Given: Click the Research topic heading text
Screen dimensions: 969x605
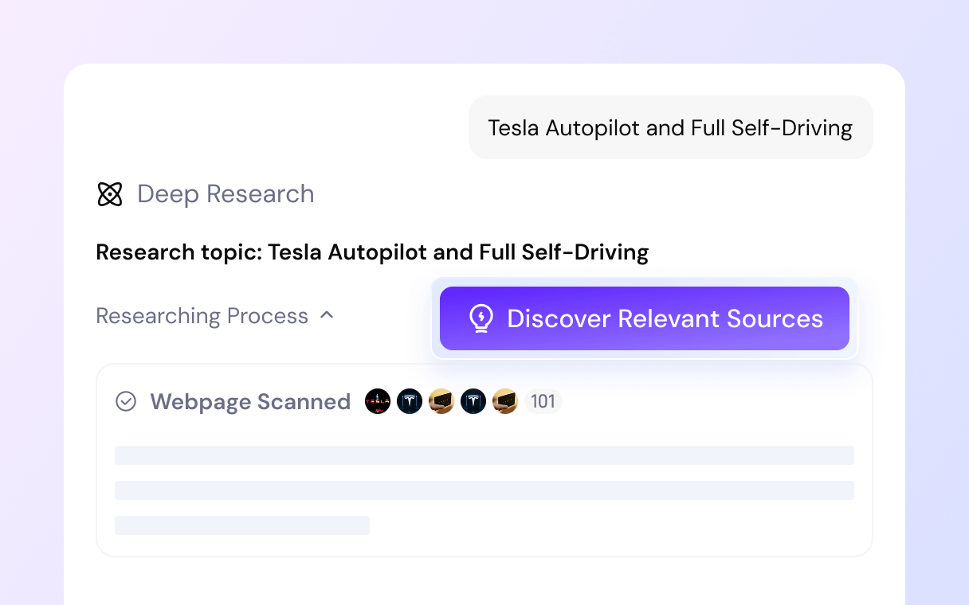Looking at the screenshot, I should pos(372,252).
